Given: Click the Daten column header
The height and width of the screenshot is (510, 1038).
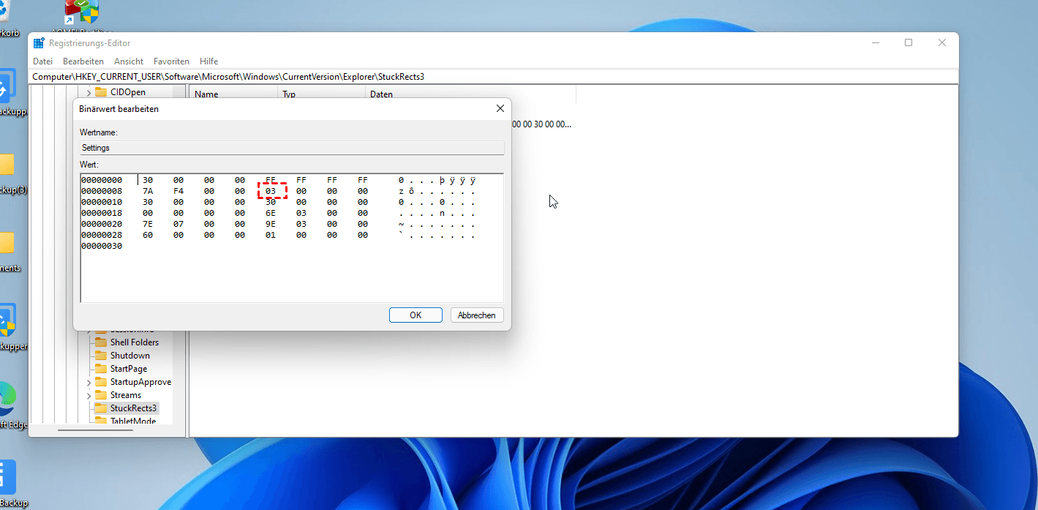Looking at the screenshot, I should (470, 94).
